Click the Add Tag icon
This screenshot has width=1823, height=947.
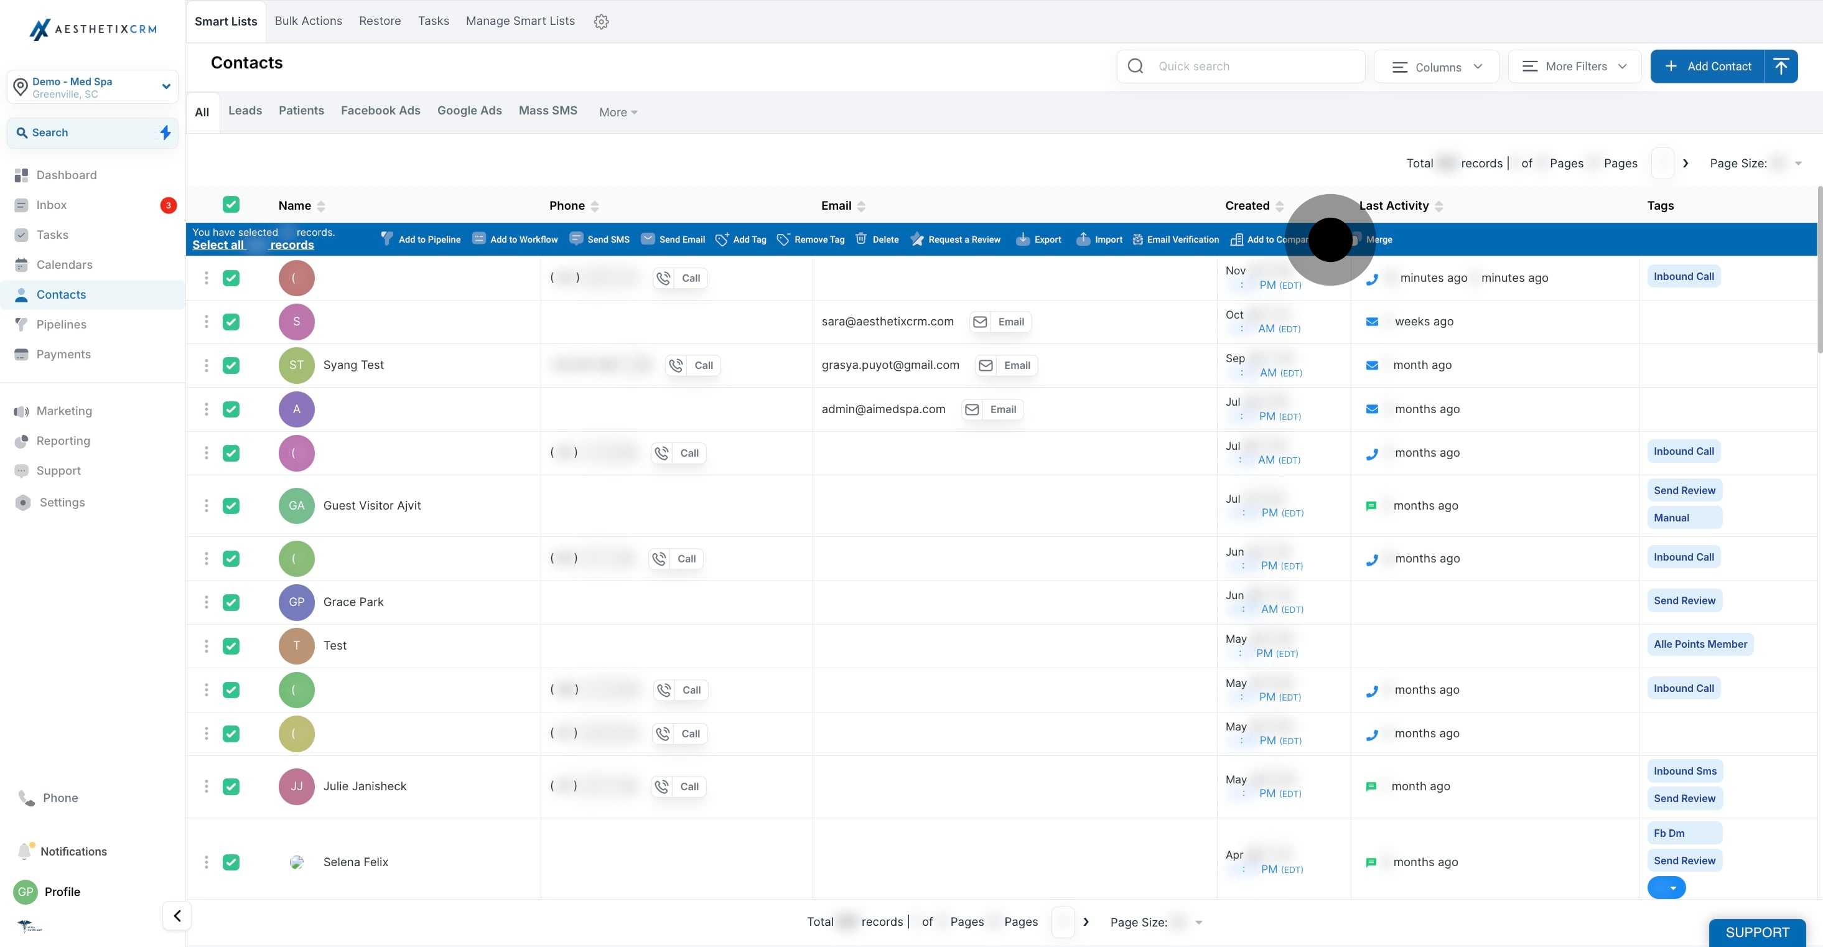coord(722,239)
